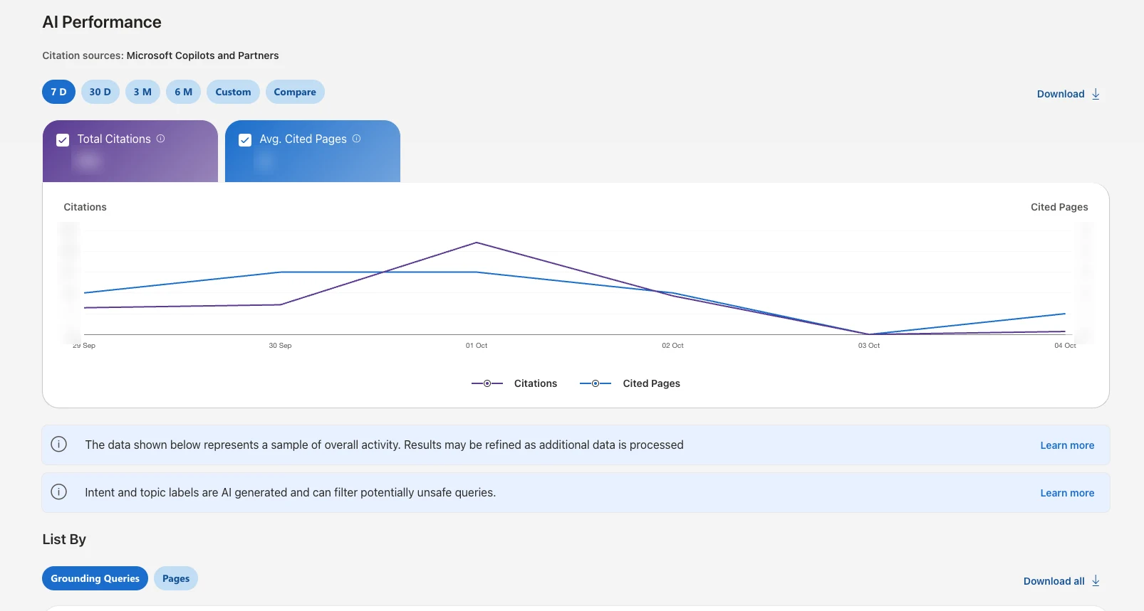The width and height of the screenshot is (1144, 611).
Task: Click the info icon next to Avg. Cited Pages
Action: coord(356,139)
